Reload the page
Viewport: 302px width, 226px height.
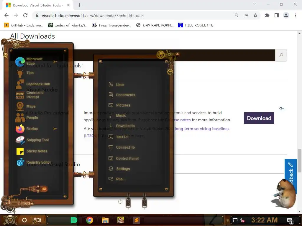pyautogui.click(x=25, y=15)
